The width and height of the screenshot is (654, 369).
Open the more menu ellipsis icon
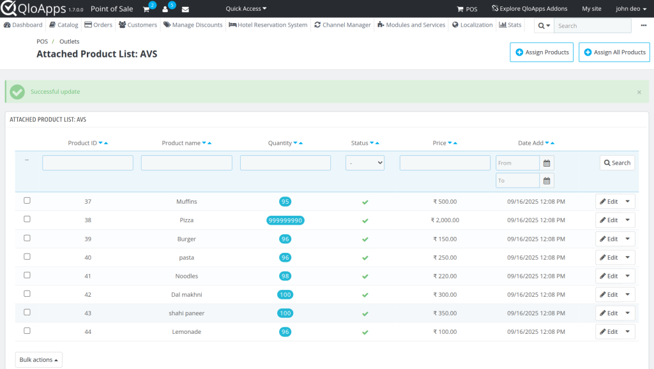click(x=644, y=26)
